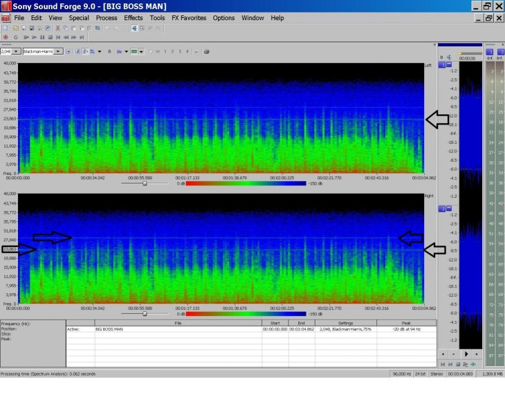The image size is (505, 415).
Task: Open the Process menu
Action: [107, 18]
